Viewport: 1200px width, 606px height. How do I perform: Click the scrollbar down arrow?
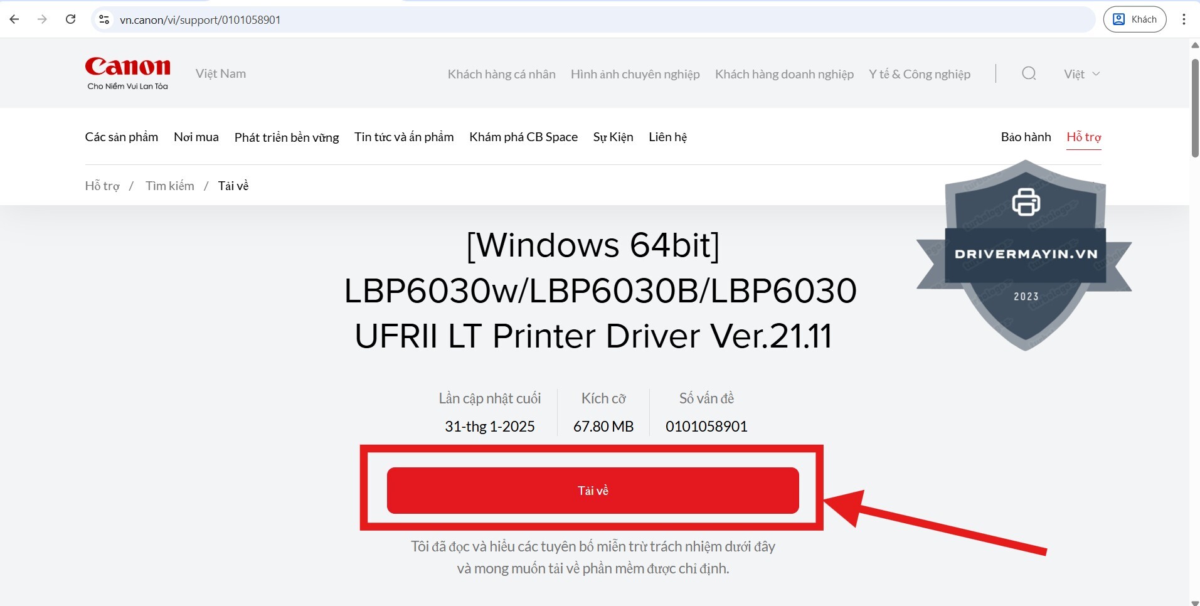(1195, 602)
